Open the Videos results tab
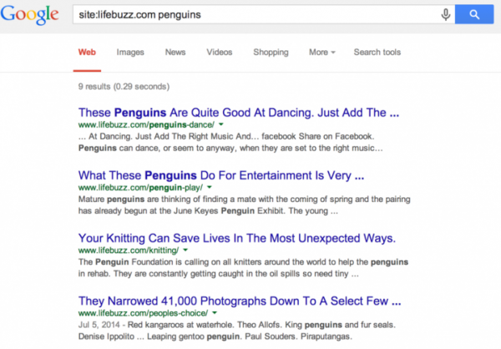 [220, 53]
